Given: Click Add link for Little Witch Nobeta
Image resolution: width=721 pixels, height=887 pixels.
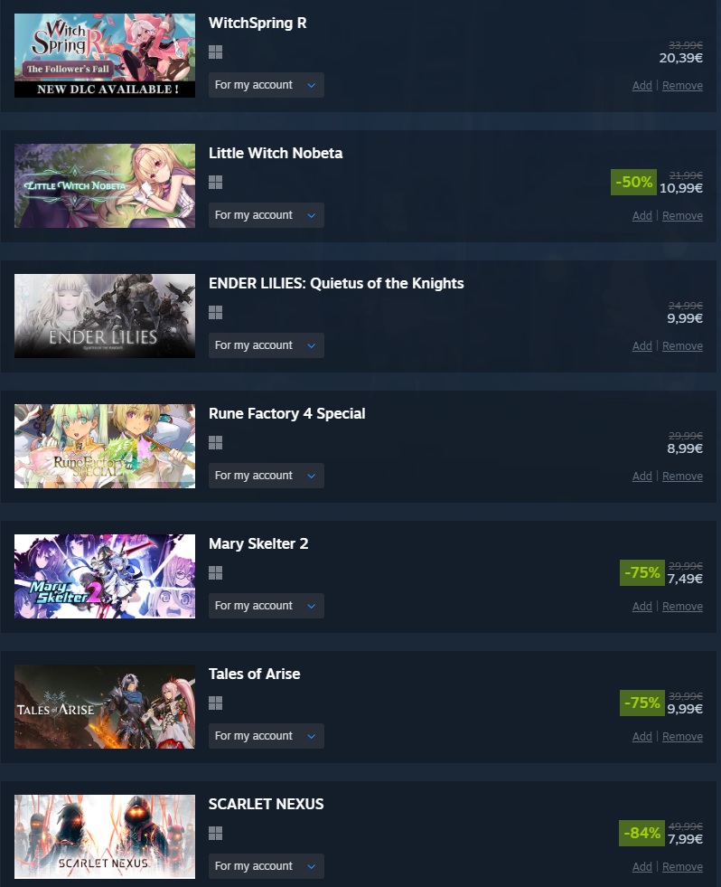Looking at the screenshot, I should (641, 215).
